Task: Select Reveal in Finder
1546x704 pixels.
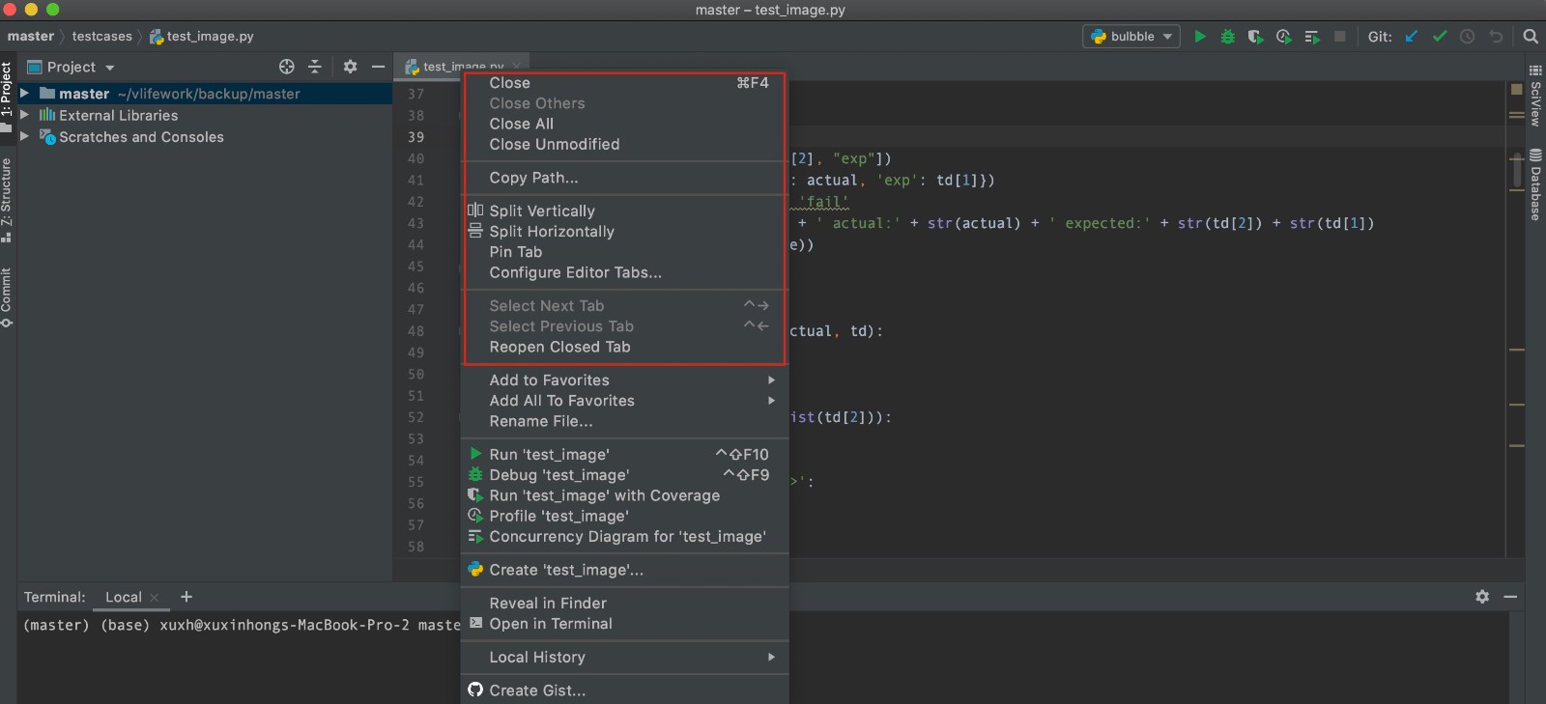Action: tap(624, 604)
